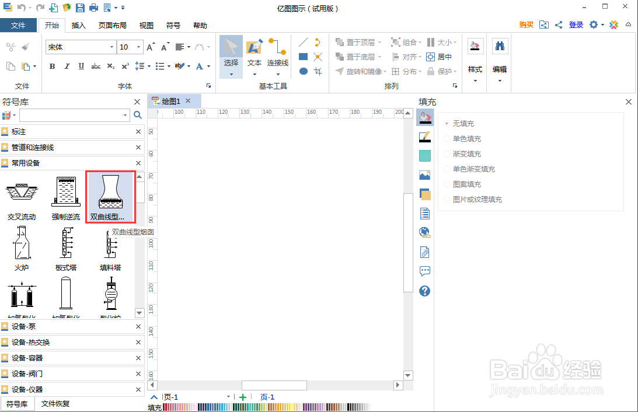Screen dimensions: 638x412
Task: Click the symbol library search magnifier
Action: (x=138, y=115)
